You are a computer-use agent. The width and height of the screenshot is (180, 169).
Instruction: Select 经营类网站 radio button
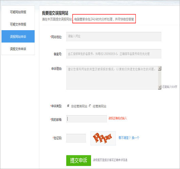90,106
